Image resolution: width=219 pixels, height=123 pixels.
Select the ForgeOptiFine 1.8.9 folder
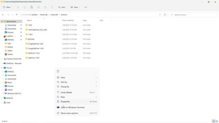click(x=36, y=44)
